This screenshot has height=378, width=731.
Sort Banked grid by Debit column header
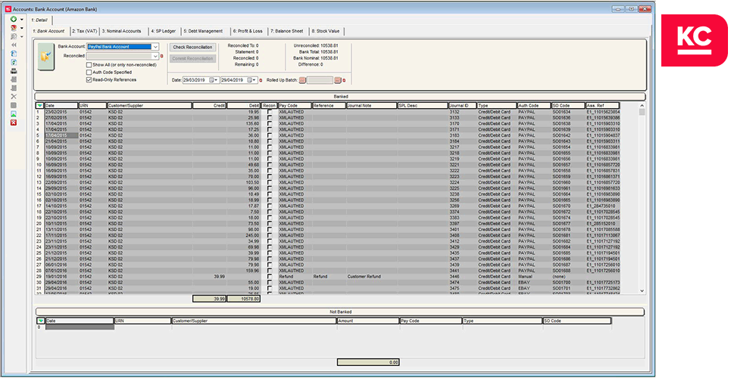click(x=243, y=106)
